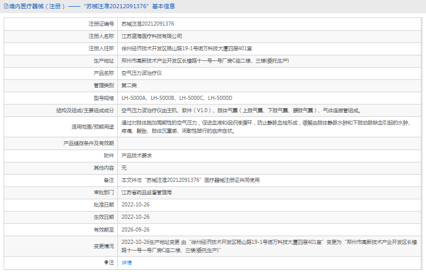Select the expiry date 2026-09-26
The image size is (426, 272).
pos(135,229)
